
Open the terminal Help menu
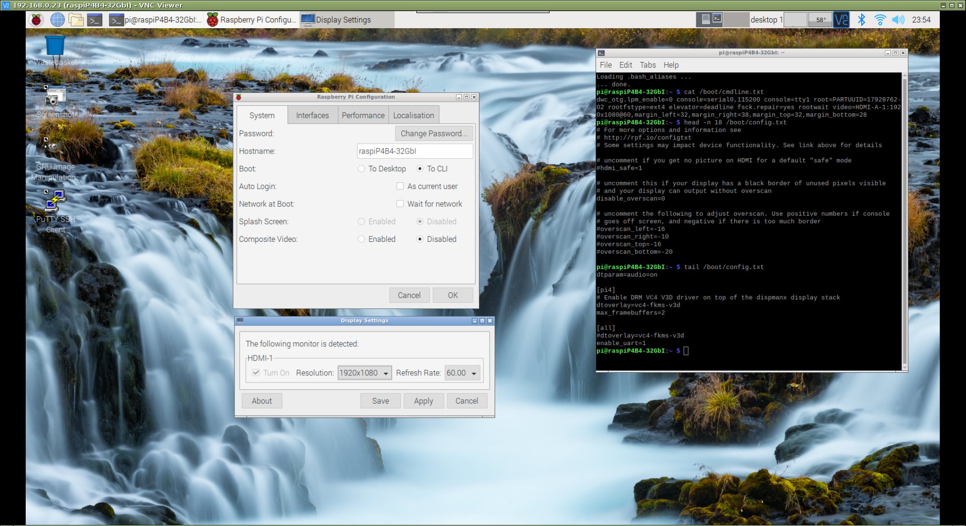pyautogui.click(x=671, y=65)
